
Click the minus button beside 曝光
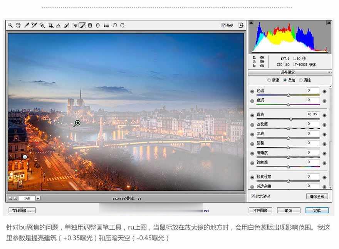pos(252,114)
